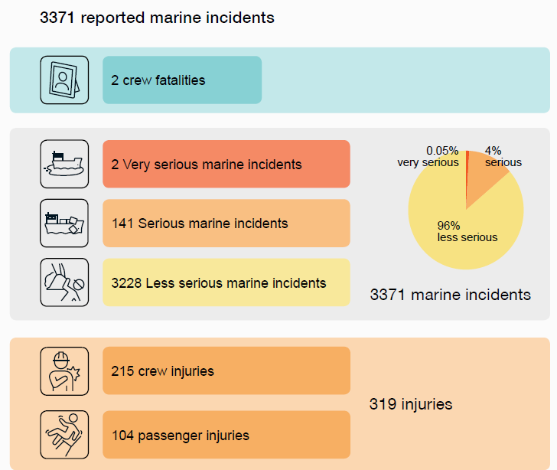
Task: Click the 4% serious pie label
Action: [503, 156]
